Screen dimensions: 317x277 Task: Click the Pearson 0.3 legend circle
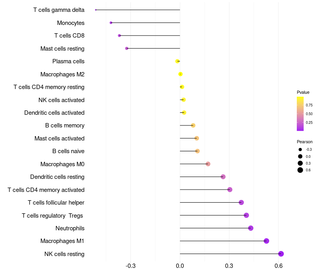pos(300,163)
